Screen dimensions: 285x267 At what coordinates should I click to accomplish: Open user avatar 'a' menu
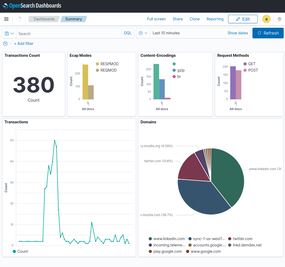266,19
